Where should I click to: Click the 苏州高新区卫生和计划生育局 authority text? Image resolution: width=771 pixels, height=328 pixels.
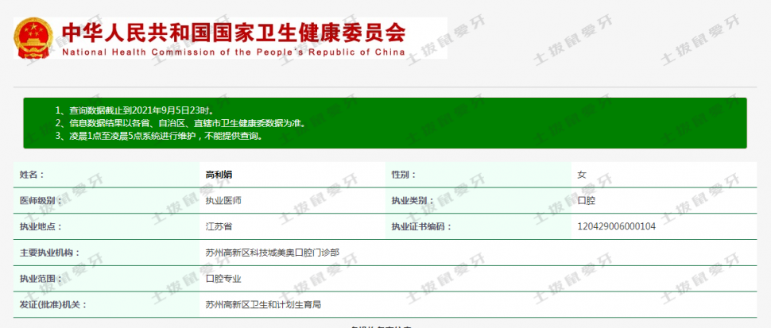pos(263,304)
